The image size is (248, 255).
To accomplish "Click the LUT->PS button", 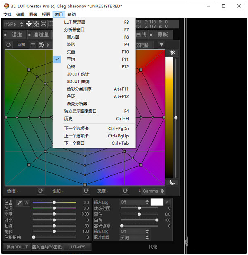I will [78, 247].
